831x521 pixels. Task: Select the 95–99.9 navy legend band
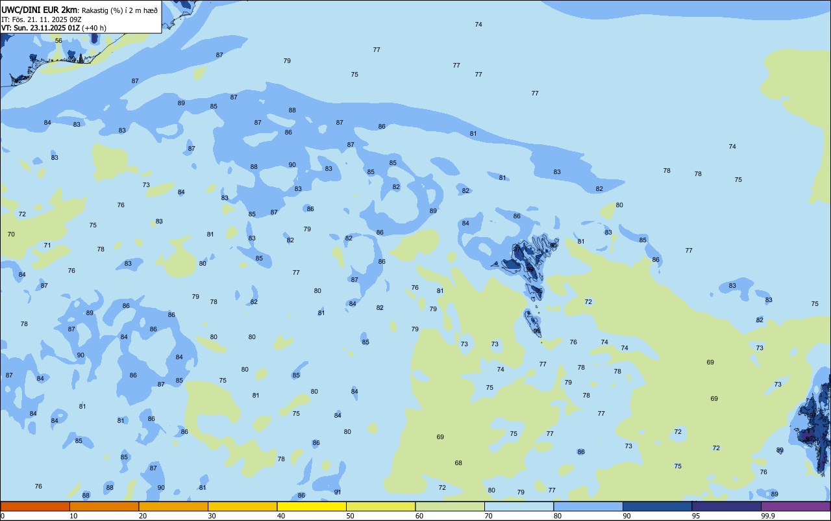tap(726, 506)
